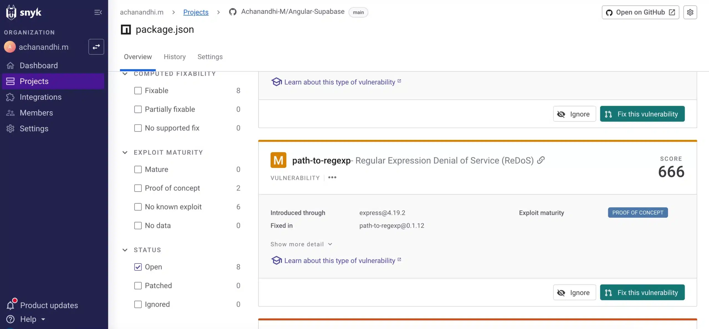Click the score value 666

671,172
